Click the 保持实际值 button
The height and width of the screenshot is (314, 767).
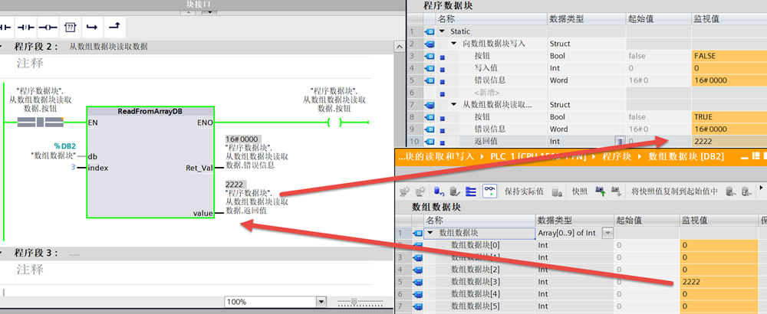[x=523, y=191]
